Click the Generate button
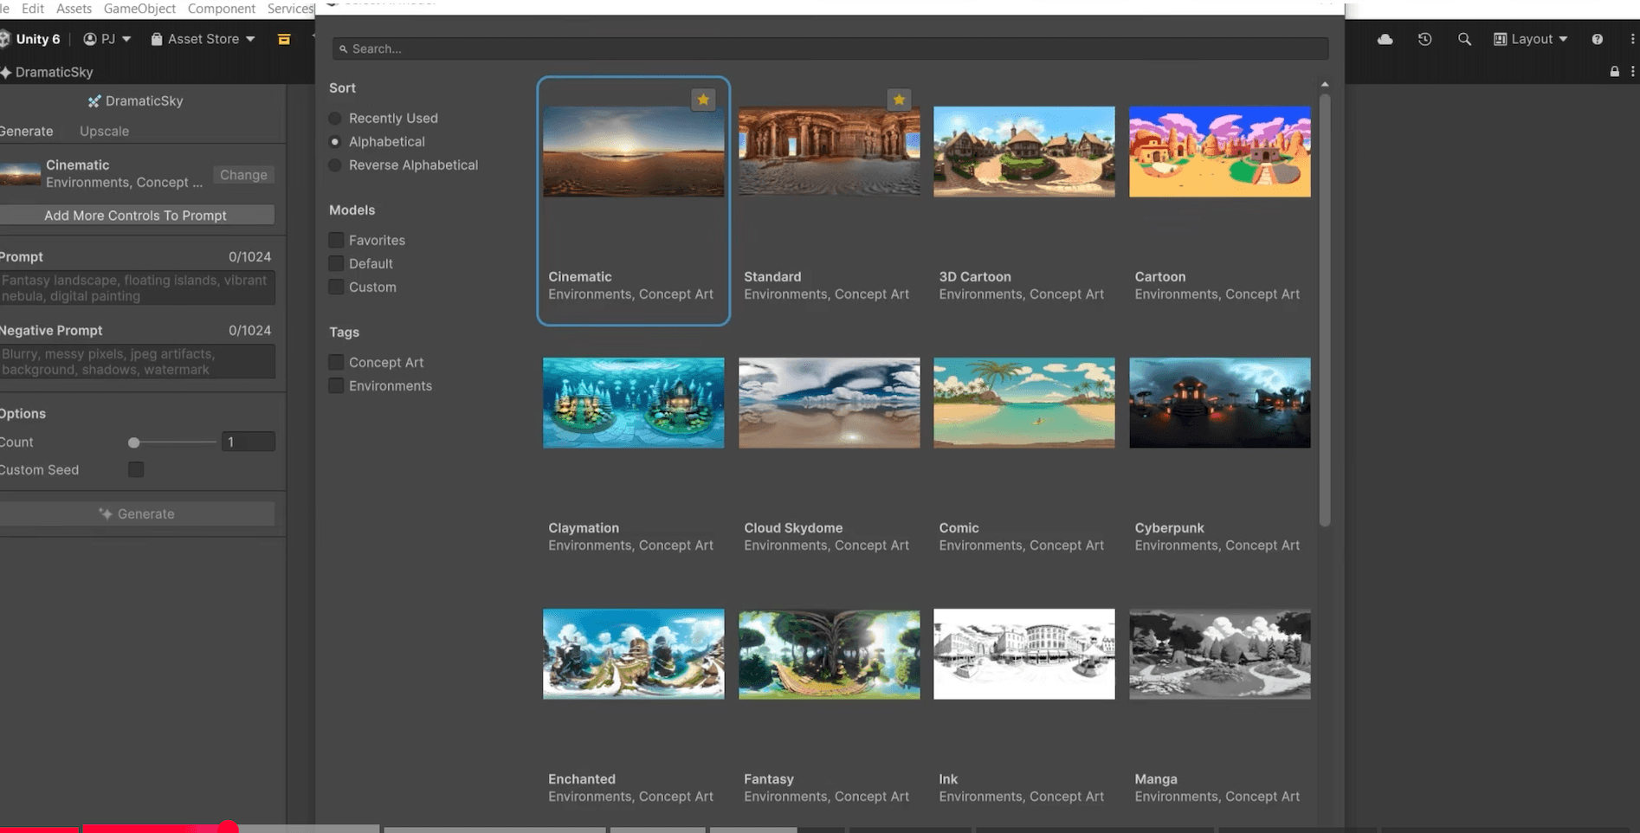The image size is (1640, 833). tap(136, 513)
